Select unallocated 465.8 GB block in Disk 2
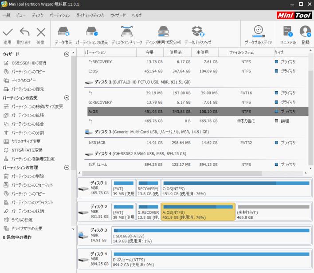 pos(274,212)
